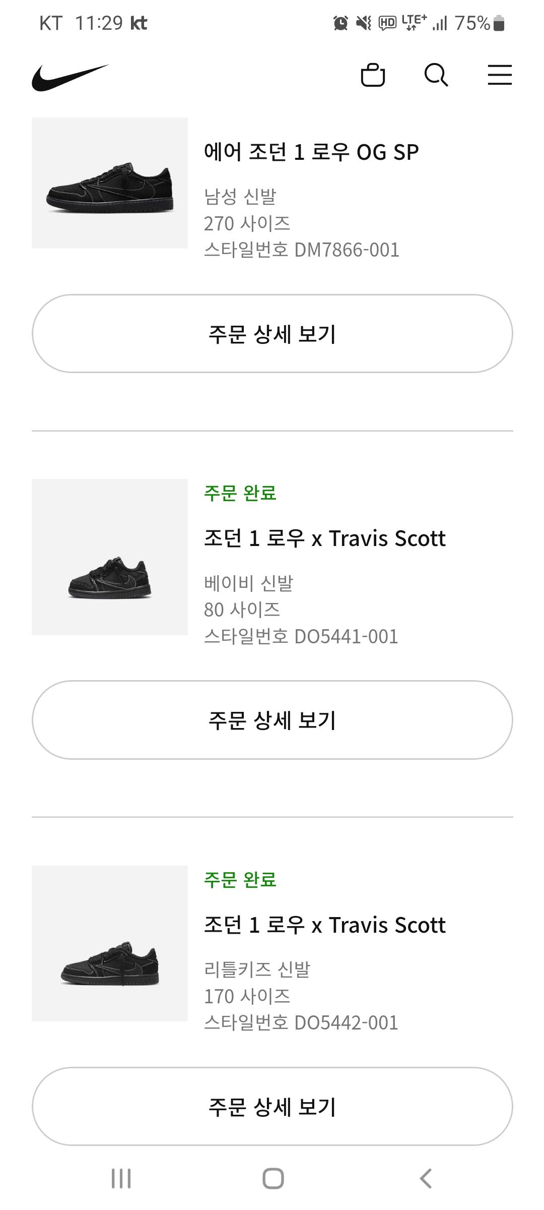This screenshot has height=1210, width=544.
Task: Open the baby Travis Scott shoe thumbnail
Action: (110, 557)
